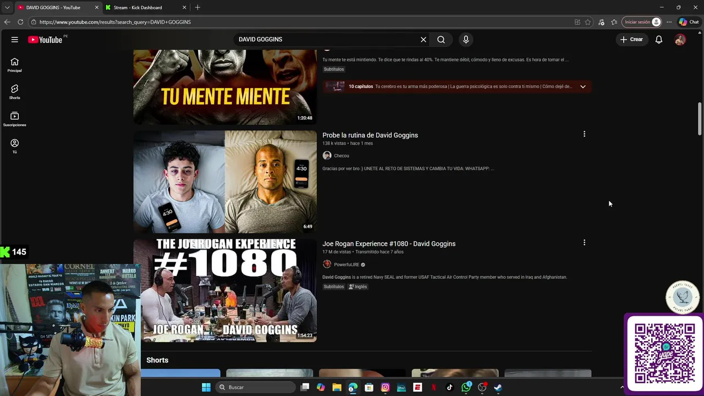Click the page vertical scrollbar thumb

coord(700,118)
